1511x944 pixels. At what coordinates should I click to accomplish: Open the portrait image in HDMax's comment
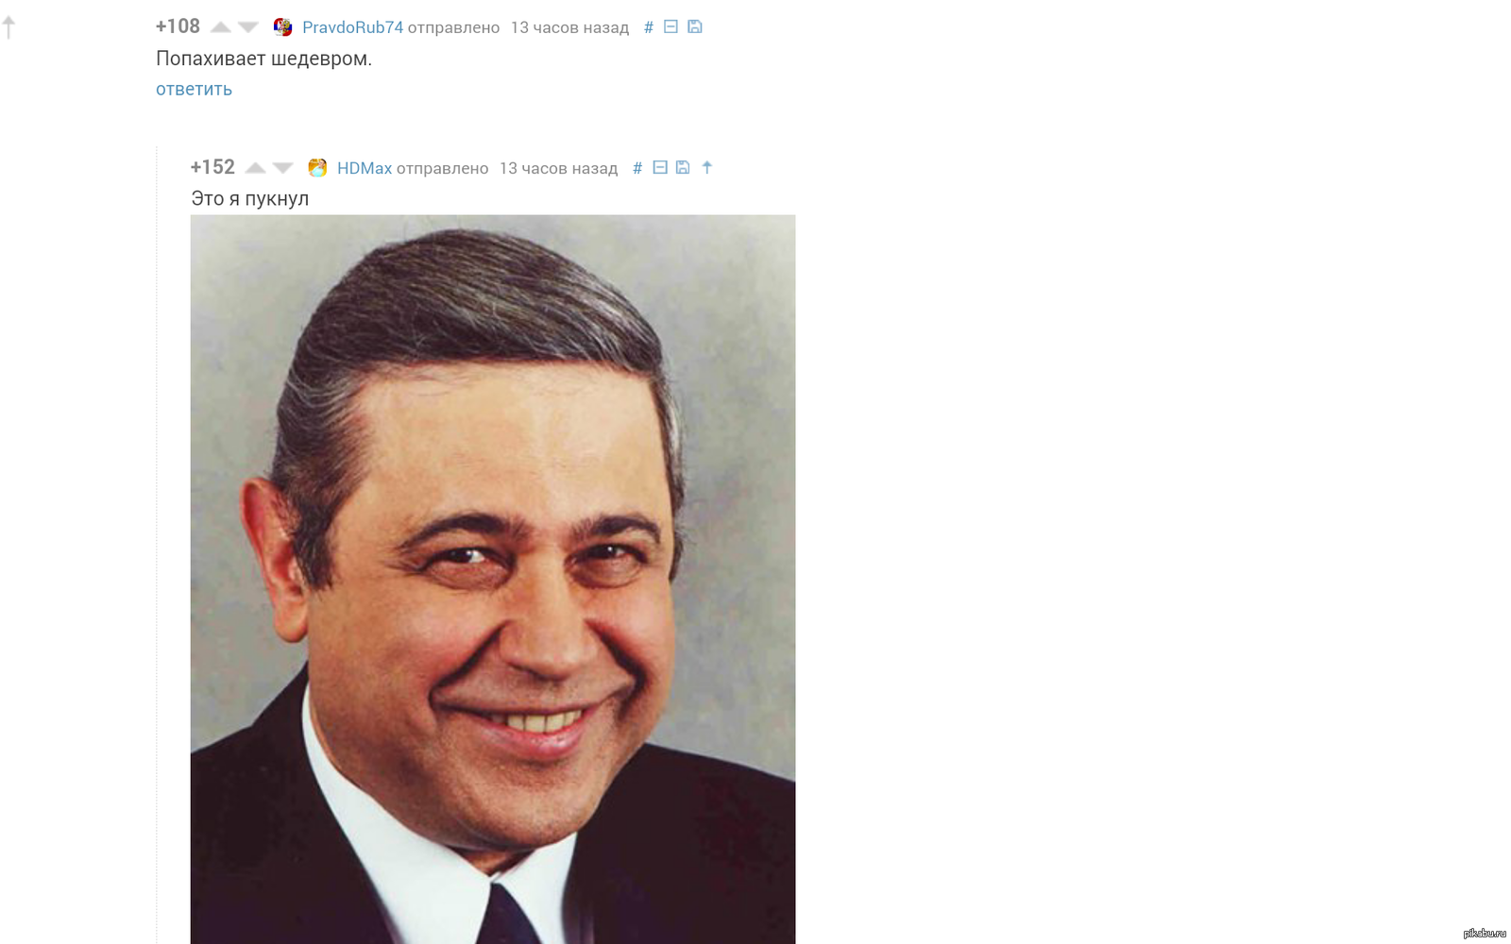[493, 579]
